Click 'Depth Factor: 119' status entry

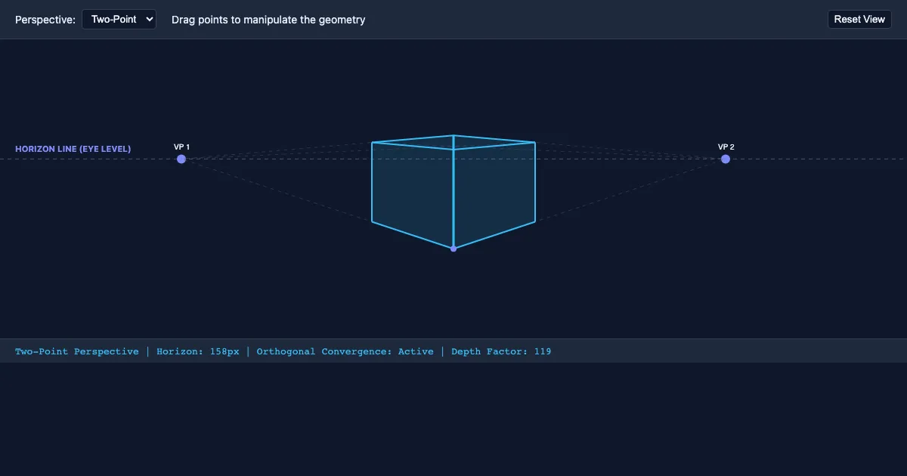click(x=501, y=351)
